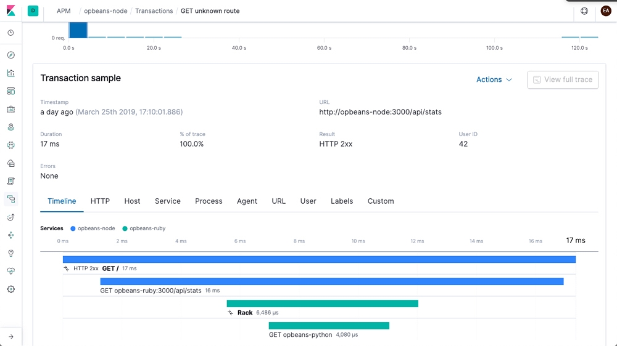This screenshot has height=346, width=617.
Task: Switch to the HTTP tab
Action: [x=100, y=201]
